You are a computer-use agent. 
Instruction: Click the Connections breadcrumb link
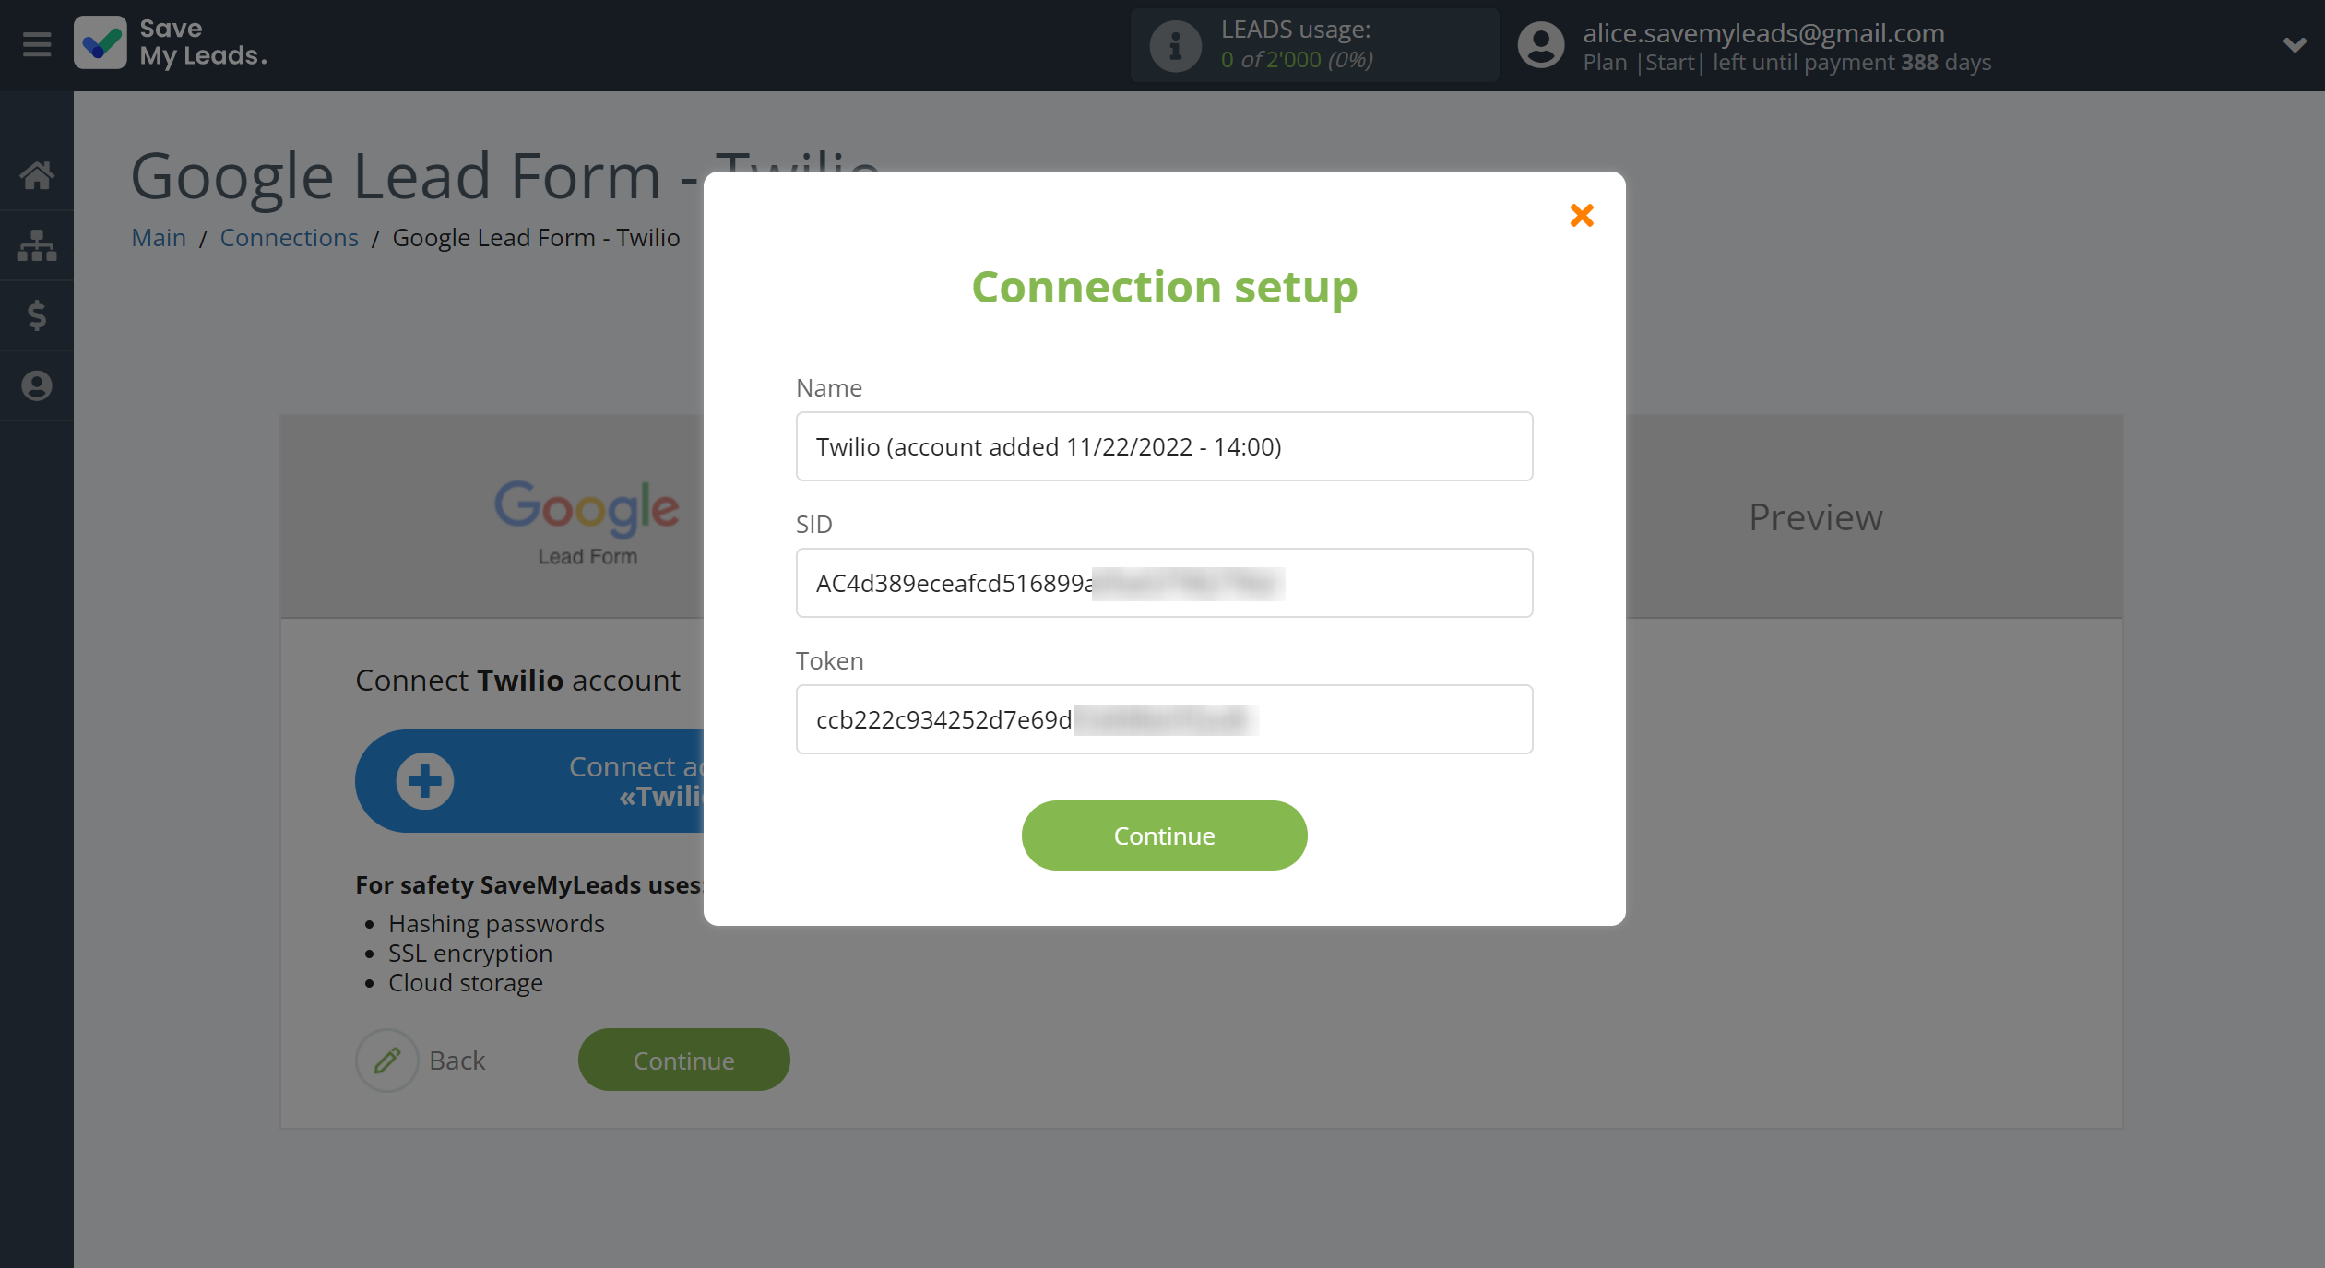point(289,236)
